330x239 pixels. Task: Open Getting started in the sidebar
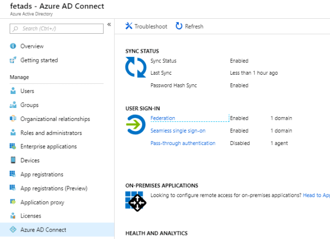click(39, 60)
